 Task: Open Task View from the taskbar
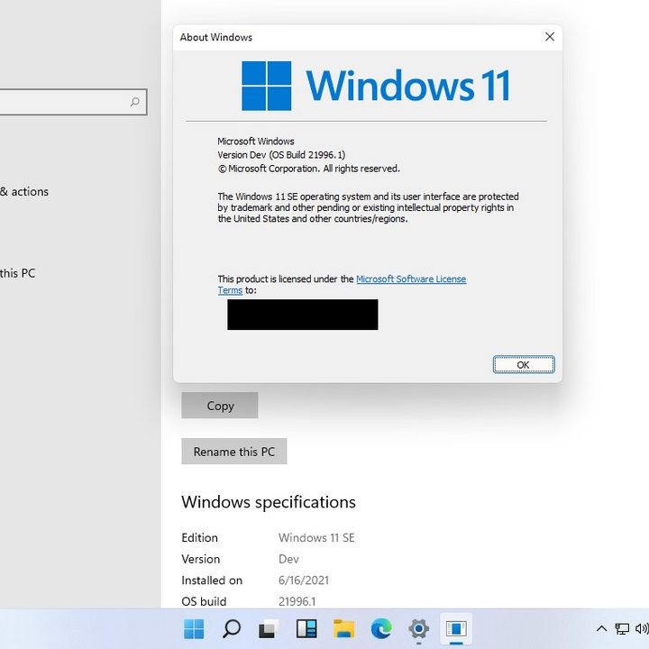[269, 629]
